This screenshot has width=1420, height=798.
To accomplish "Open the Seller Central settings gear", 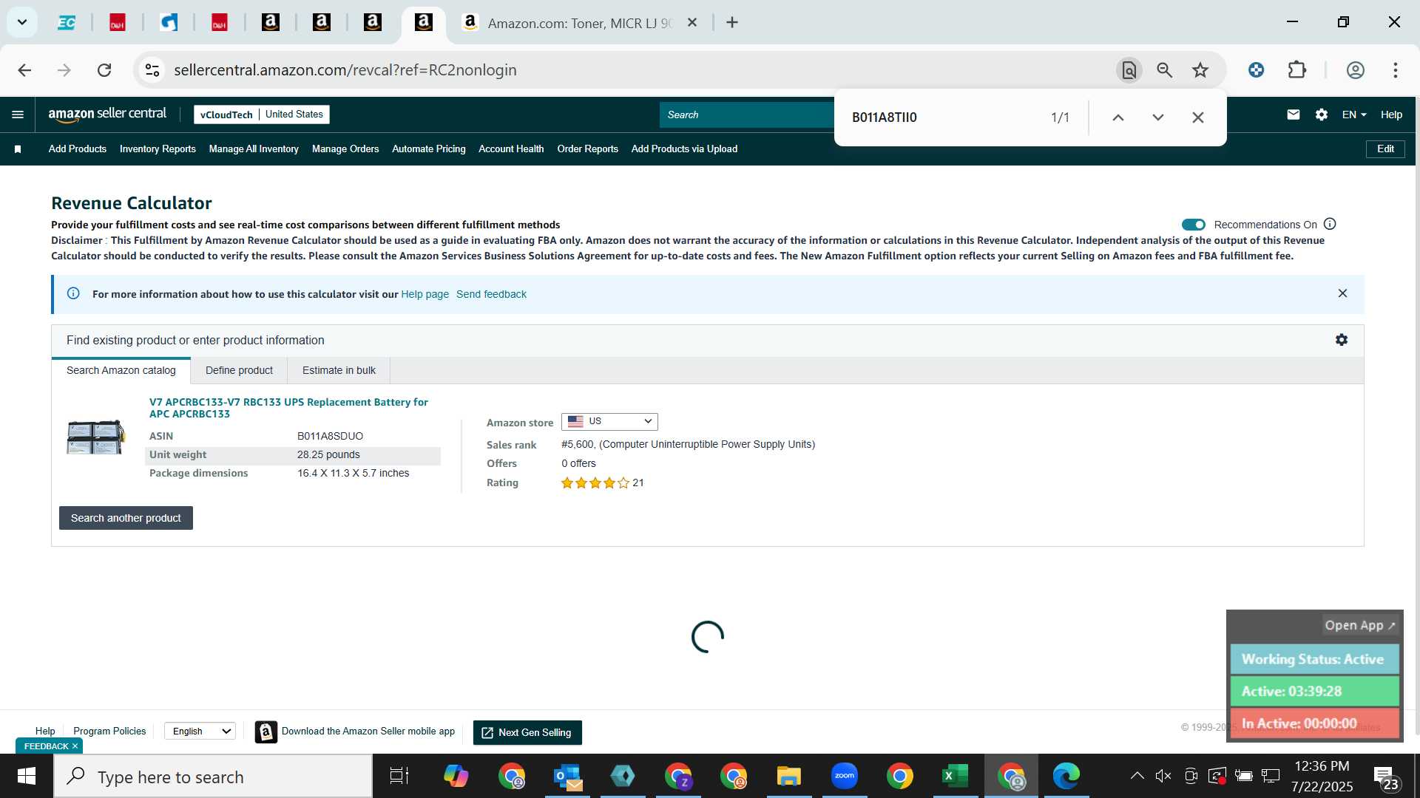I will tap(1322, 115).
